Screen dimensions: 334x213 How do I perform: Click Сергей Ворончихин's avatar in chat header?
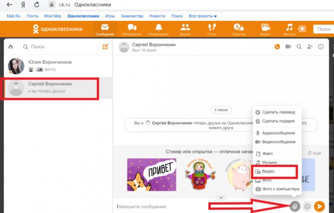click(124, 47)
